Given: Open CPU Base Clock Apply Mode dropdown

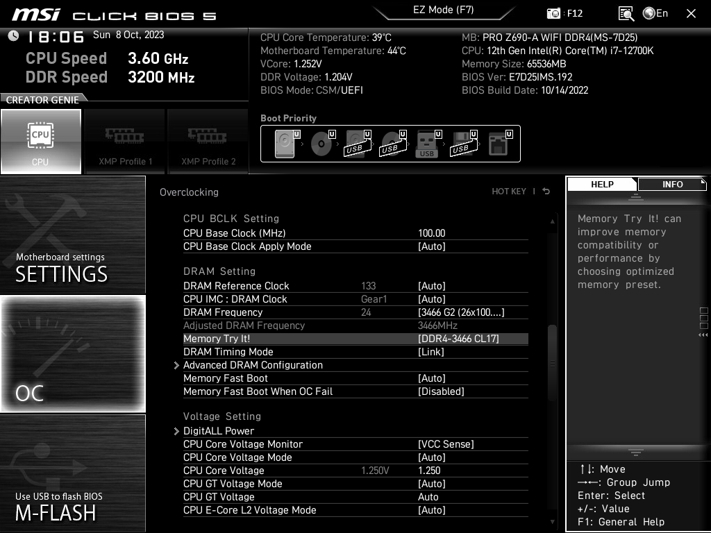Looking at the screenshot, I should (432, 246).
